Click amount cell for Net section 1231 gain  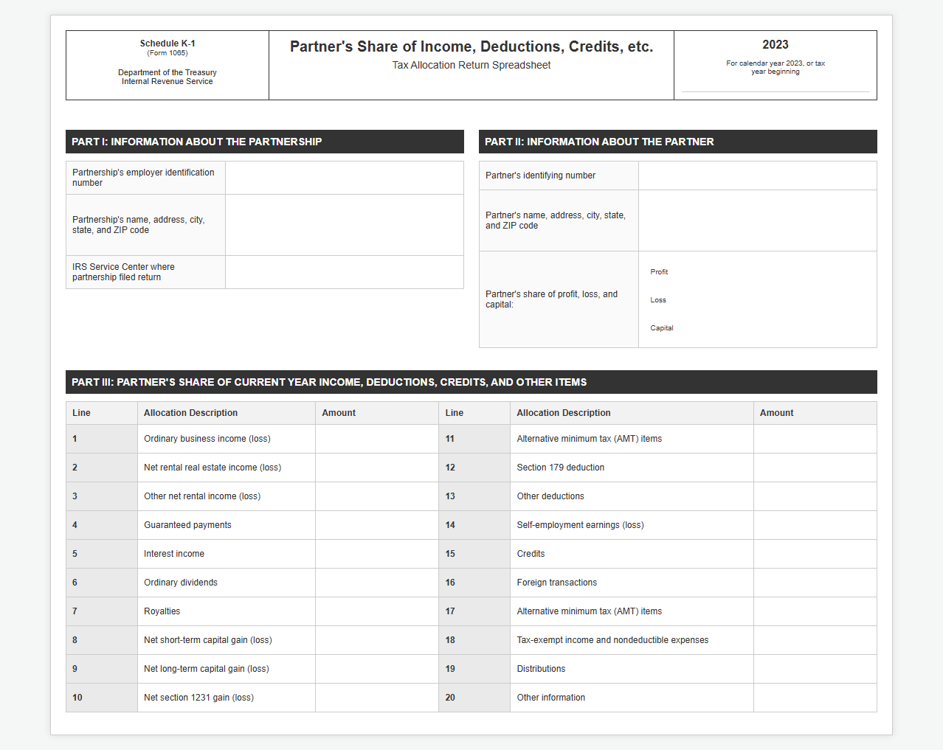tap(377, 698)
